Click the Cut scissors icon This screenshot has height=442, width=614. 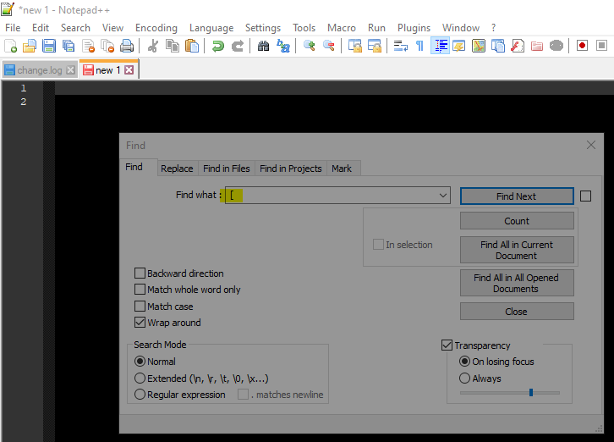pyautogui.click(x=153, y=46)
